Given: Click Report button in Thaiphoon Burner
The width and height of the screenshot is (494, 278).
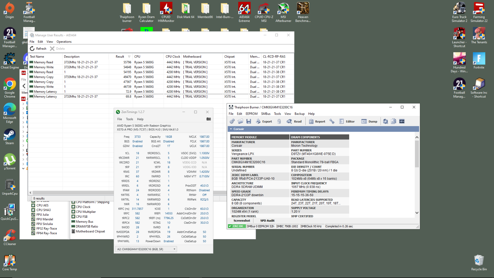Looking at the screenshot, I should click(317, 121).
